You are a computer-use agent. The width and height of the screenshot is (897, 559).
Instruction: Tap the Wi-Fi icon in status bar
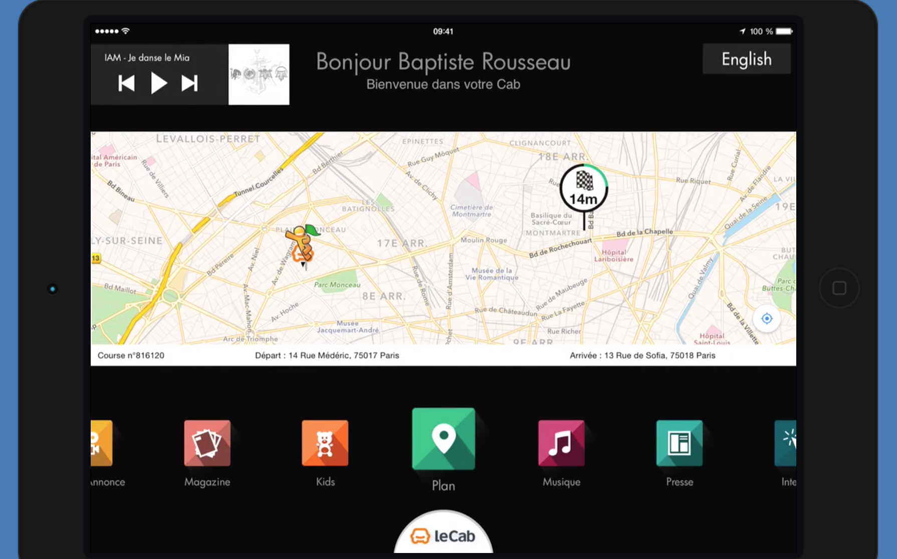pyautogui.click(x=126, y=31)
